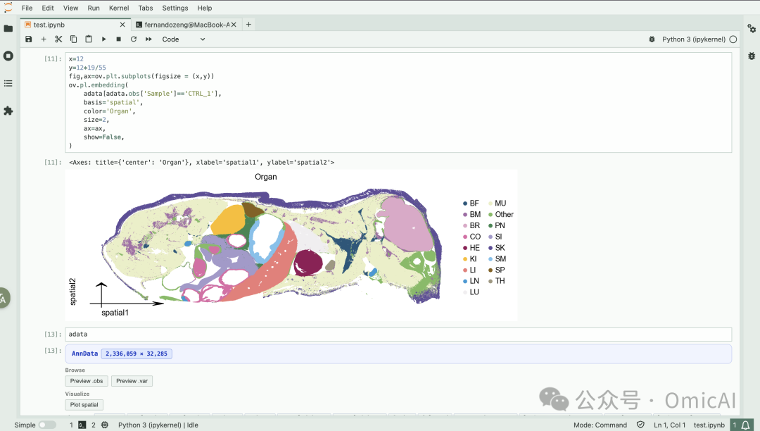760x431 pixels.
Task: Insert a cell below with plus icon
Action: click(x=44, y=39)
